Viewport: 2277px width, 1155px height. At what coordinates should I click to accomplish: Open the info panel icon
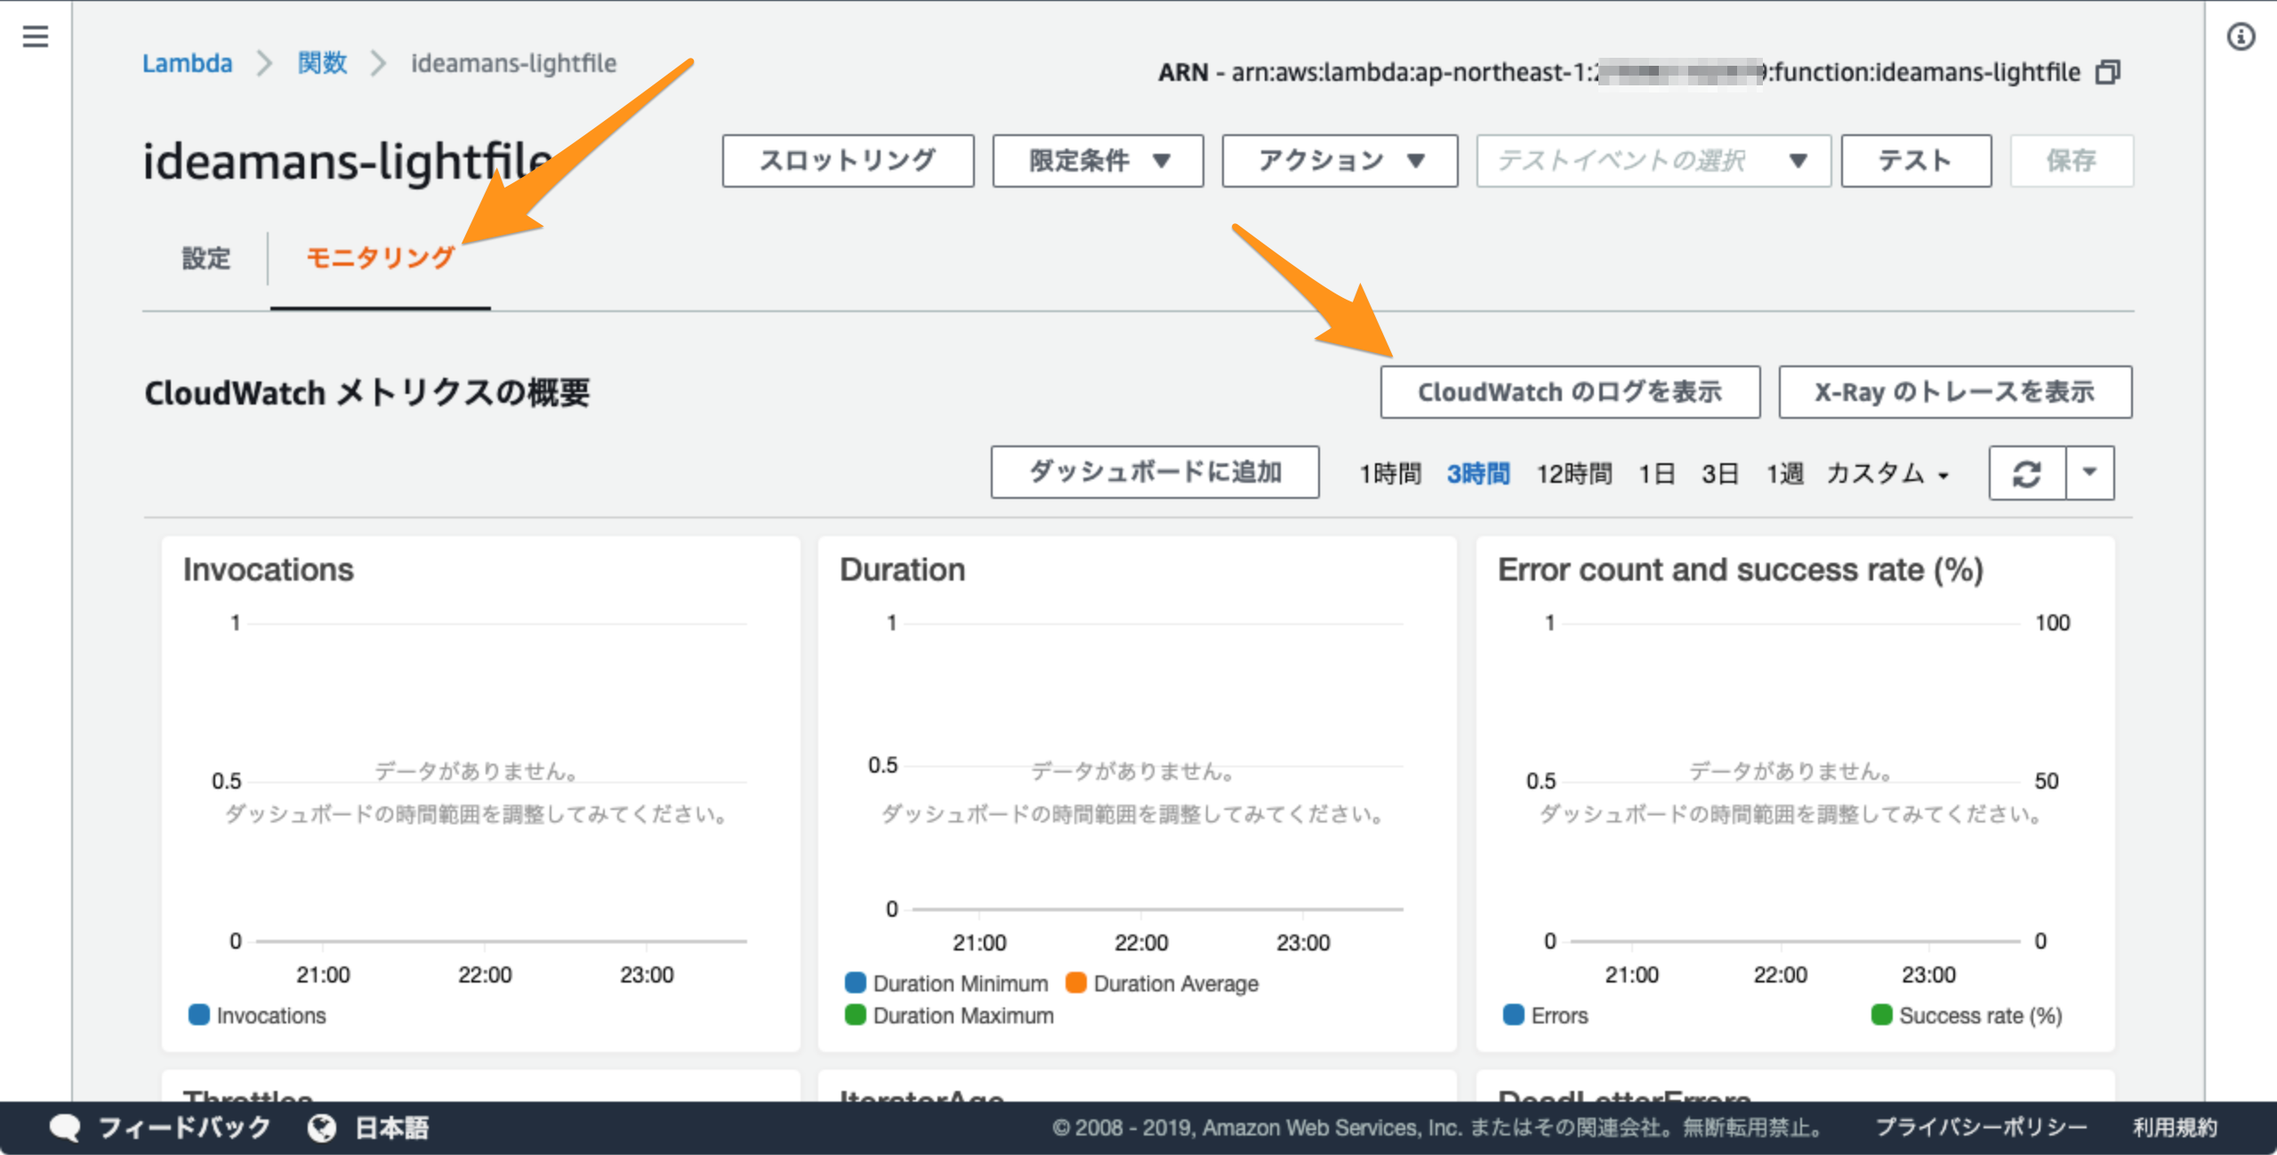(x=2241, y=36)
